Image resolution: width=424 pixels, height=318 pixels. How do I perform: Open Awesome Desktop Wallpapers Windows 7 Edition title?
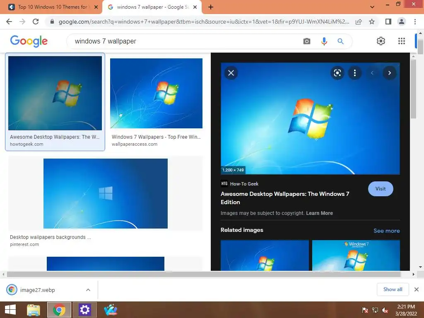(x=285, y=198)
